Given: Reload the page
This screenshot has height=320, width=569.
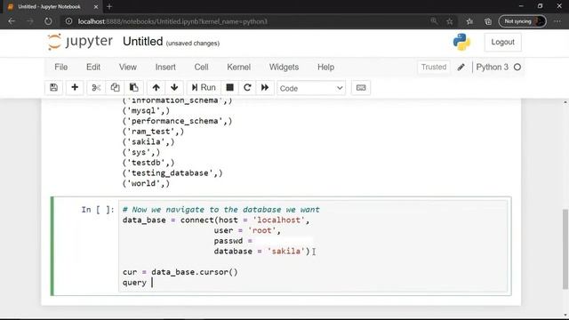Looking at the screenshot, I should (x=48, y=21).
